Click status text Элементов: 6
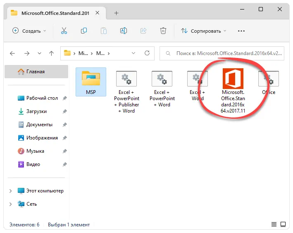This screenshot has width=293, height=233. pyautogui.click(x=24, y=225)
